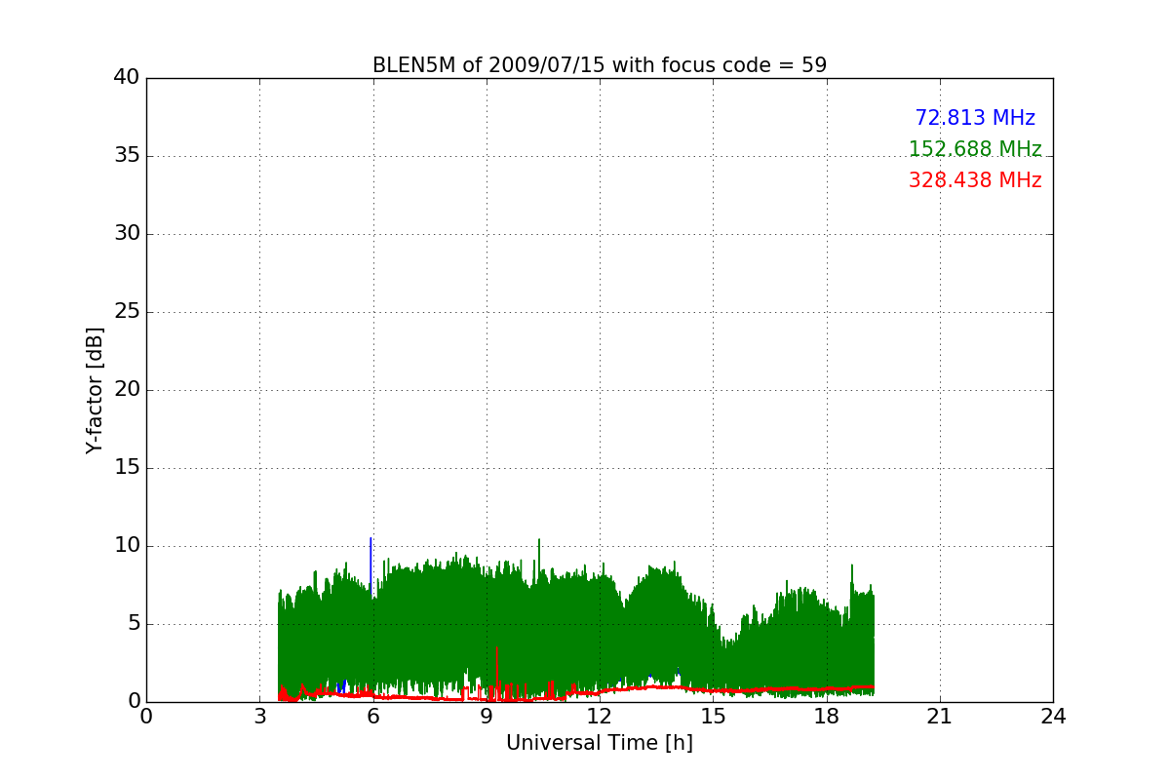Screen dimensions: 1170x780
Task: Click the y-axis tick label '5'
Action: pyautogui.click(x=133, y=624)
